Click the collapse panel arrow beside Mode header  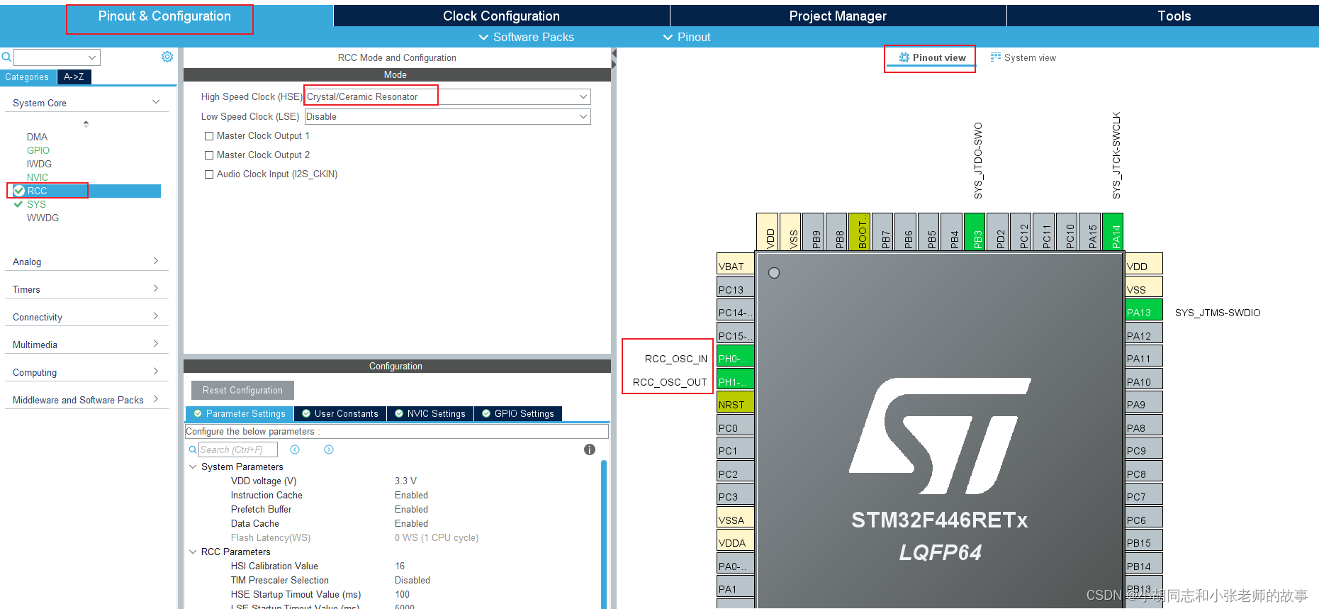coord(614,54)
